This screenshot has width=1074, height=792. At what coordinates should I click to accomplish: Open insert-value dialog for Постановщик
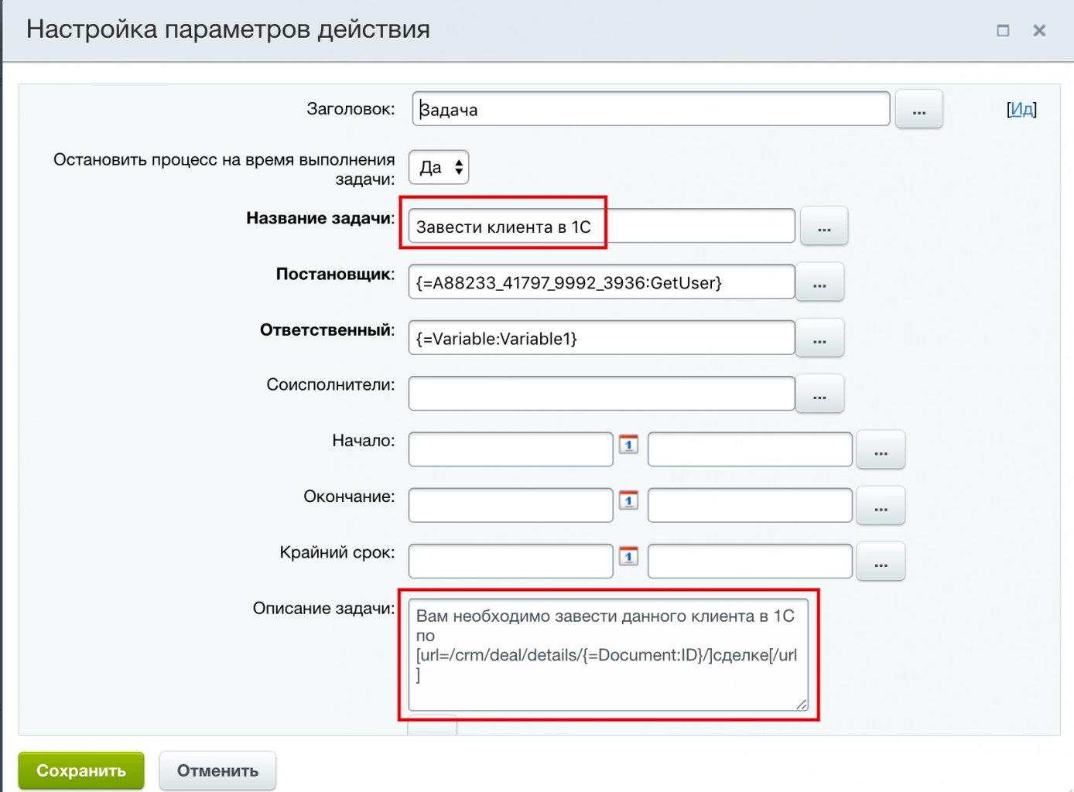(819, 282)
